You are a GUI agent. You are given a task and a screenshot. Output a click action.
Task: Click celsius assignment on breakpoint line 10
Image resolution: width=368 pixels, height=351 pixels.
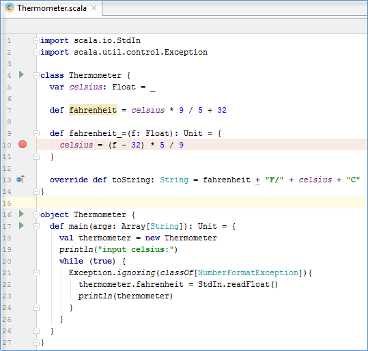pos(76,145)
